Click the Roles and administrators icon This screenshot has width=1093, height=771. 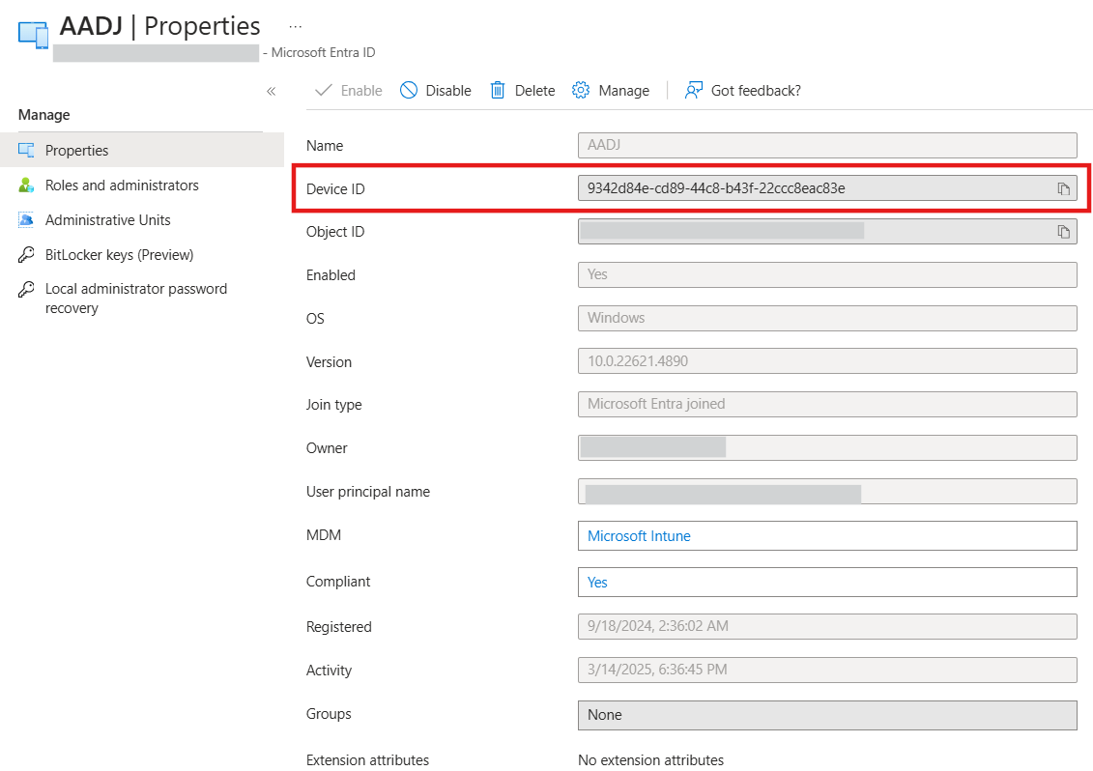coord(27,186)
